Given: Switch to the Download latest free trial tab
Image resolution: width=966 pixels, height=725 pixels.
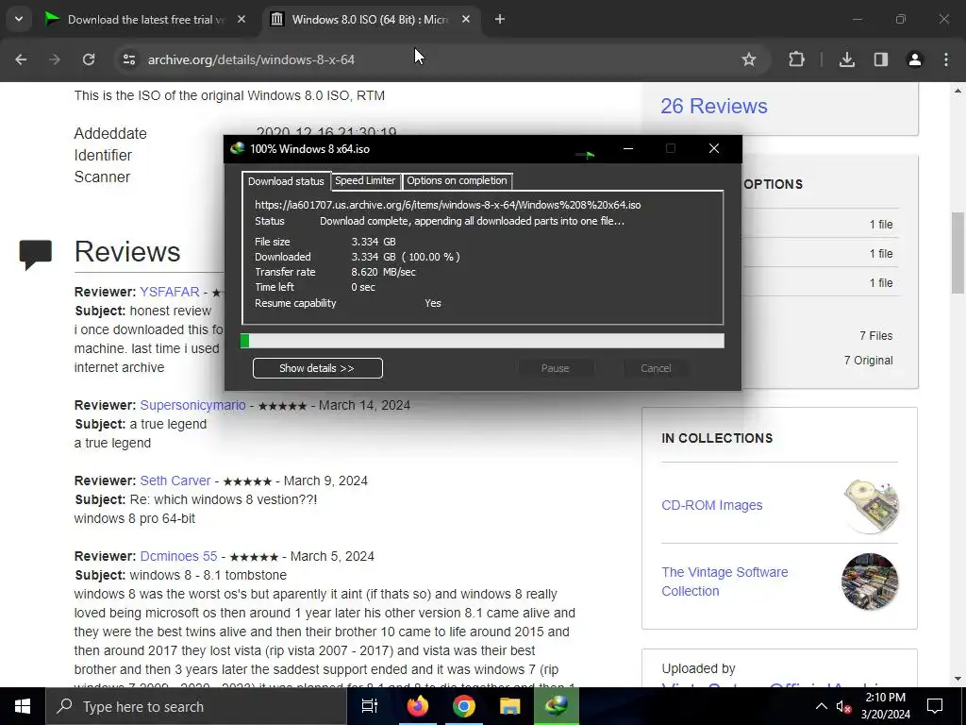Looking at the screenshot, I should point(146,20).
